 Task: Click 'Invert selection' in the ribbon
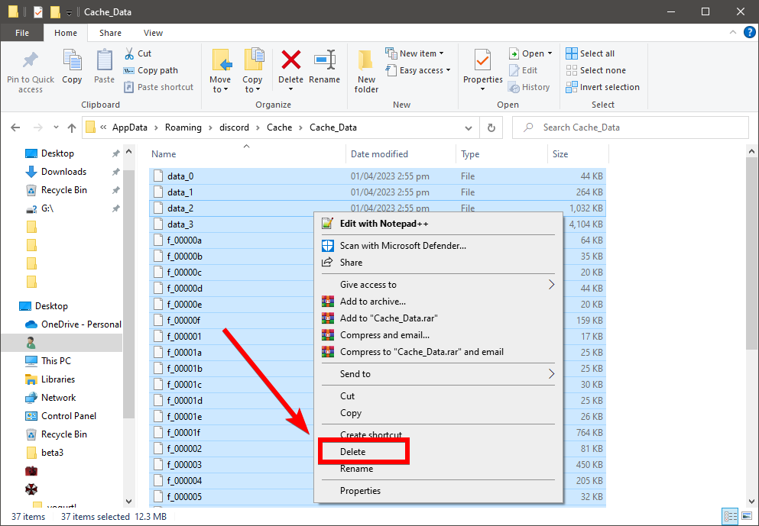click(602, 86)
